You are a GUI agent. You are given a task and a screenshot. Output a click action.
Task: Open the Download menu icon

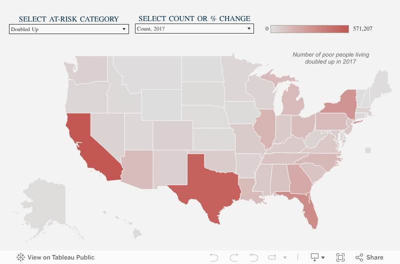[x=315, y=257]
